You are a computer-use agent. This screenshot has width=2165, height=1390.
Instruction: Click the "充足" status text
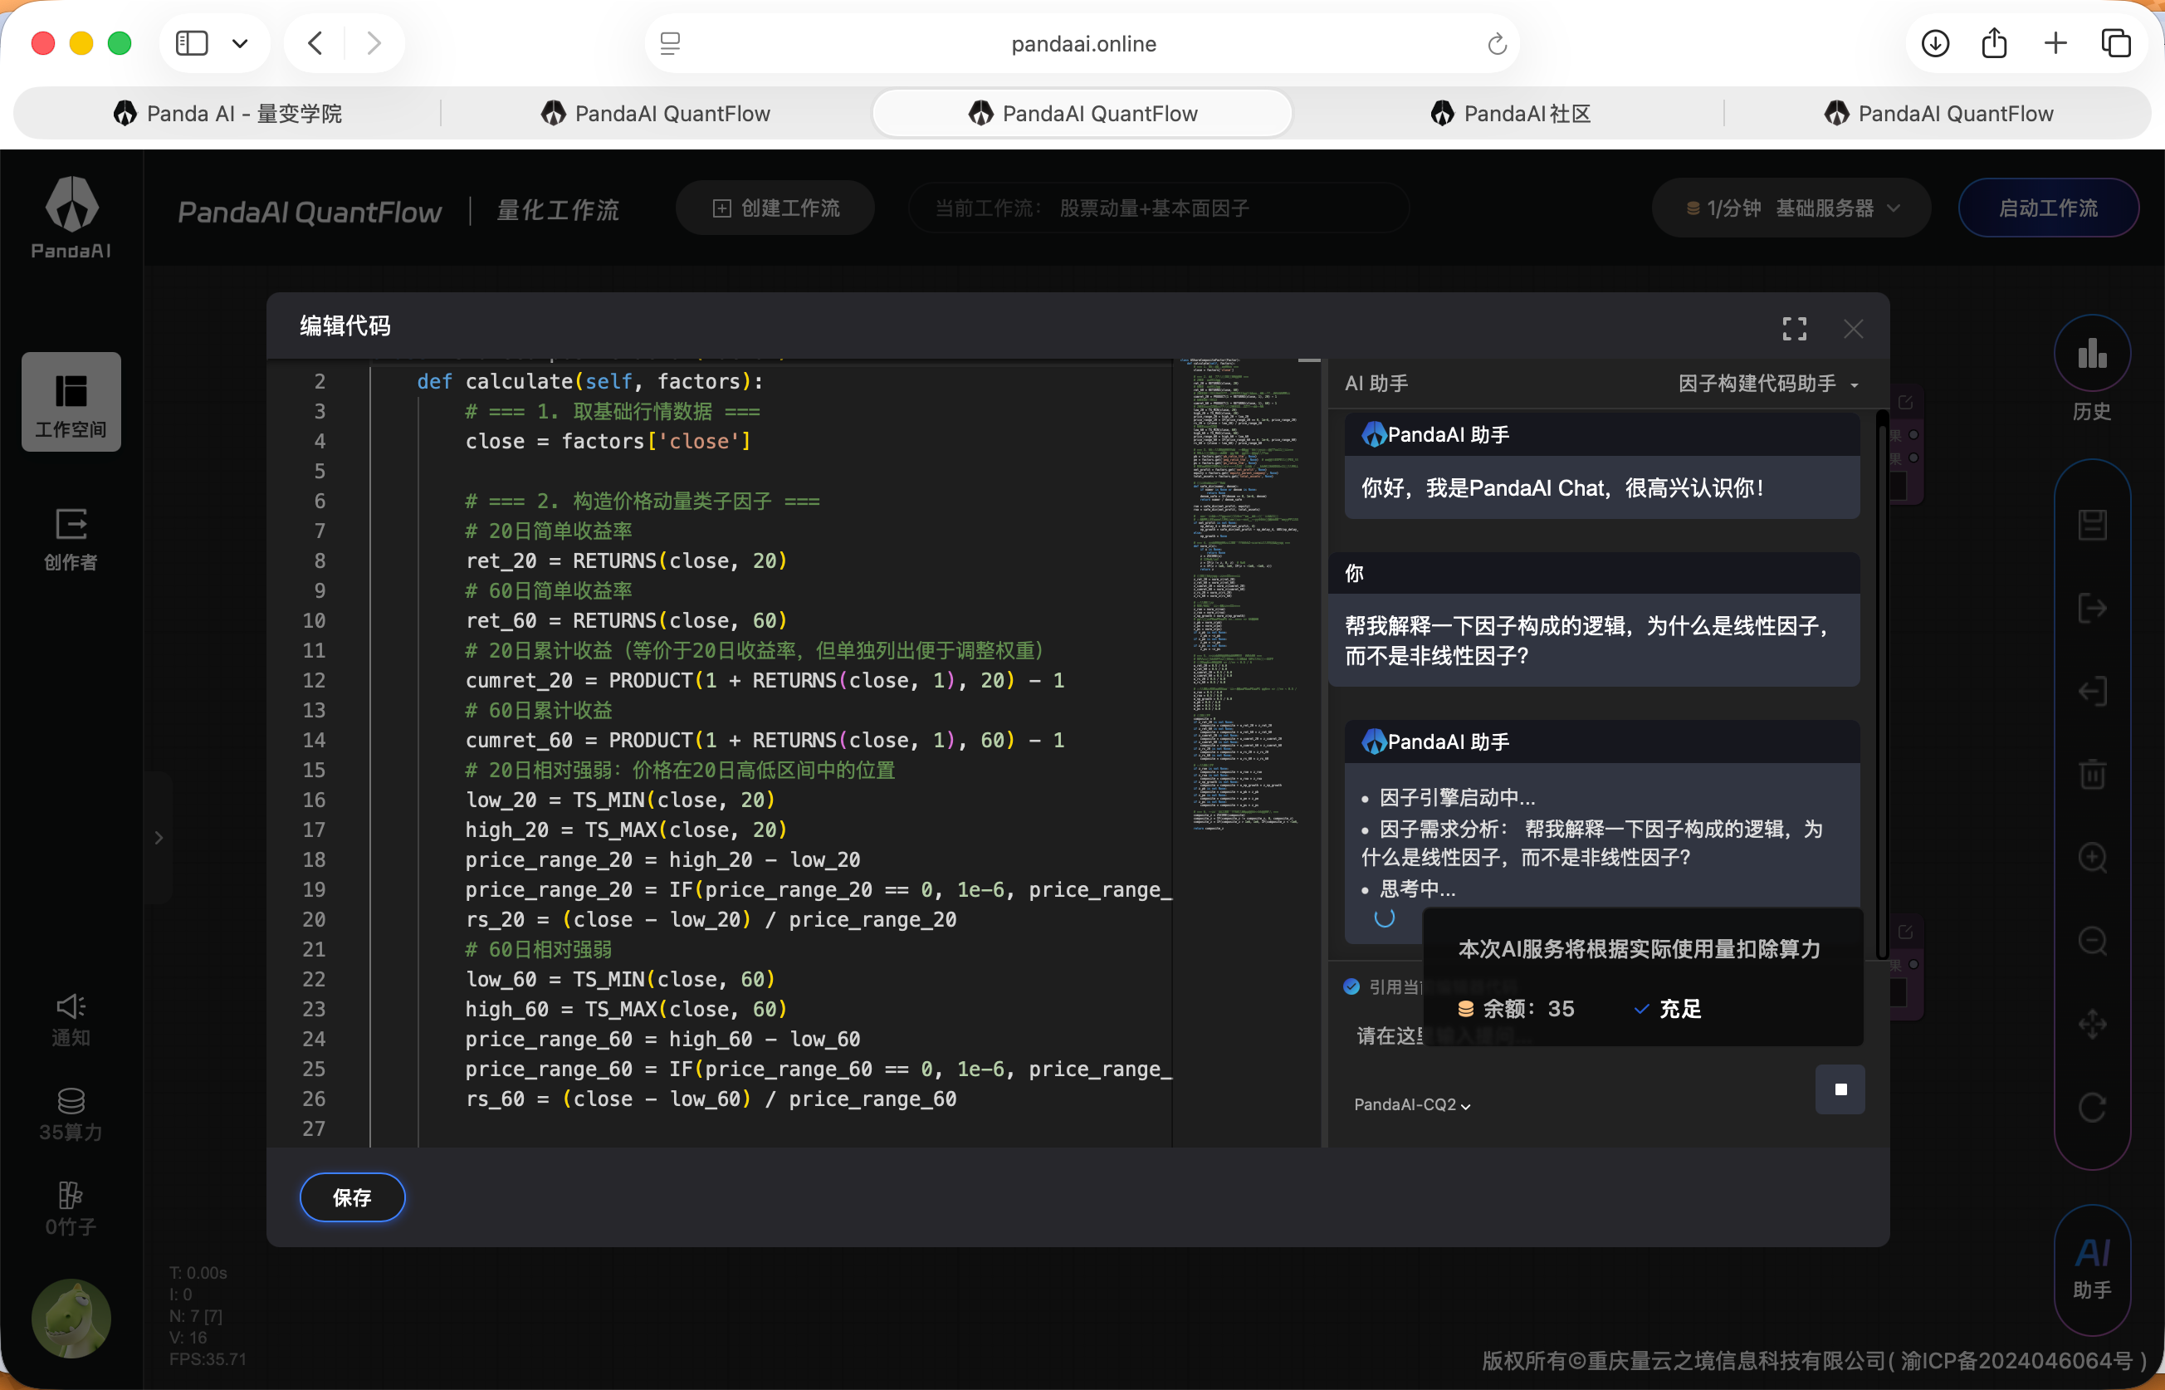pos(1679,1008)
